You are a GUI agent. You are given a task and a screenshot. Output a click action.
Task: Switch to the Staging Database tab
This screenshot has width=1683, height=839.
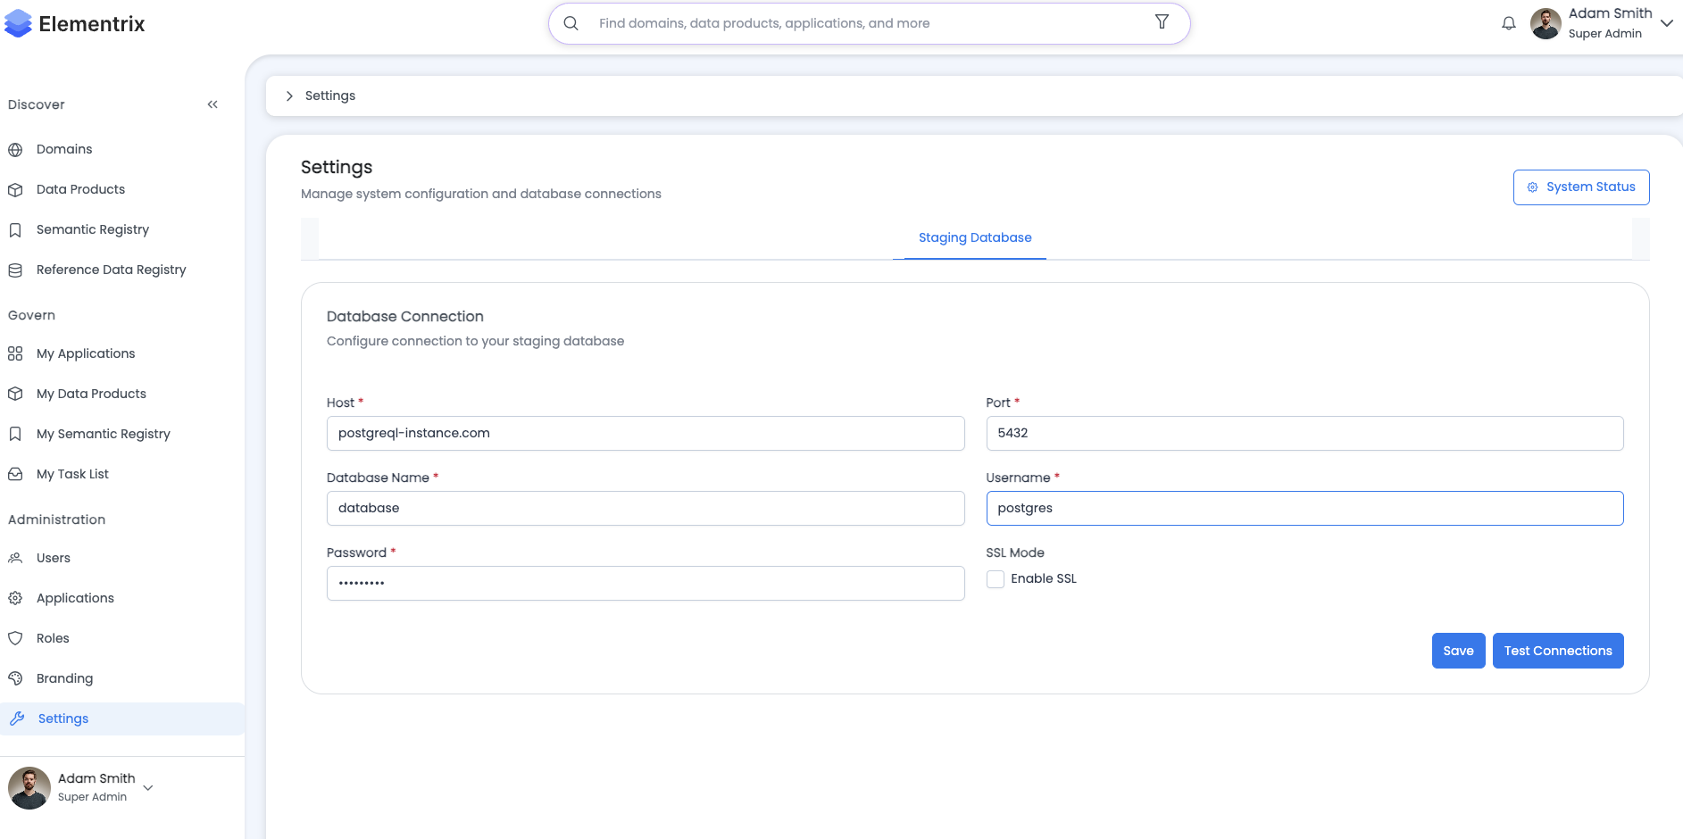(x=974, y=238)
